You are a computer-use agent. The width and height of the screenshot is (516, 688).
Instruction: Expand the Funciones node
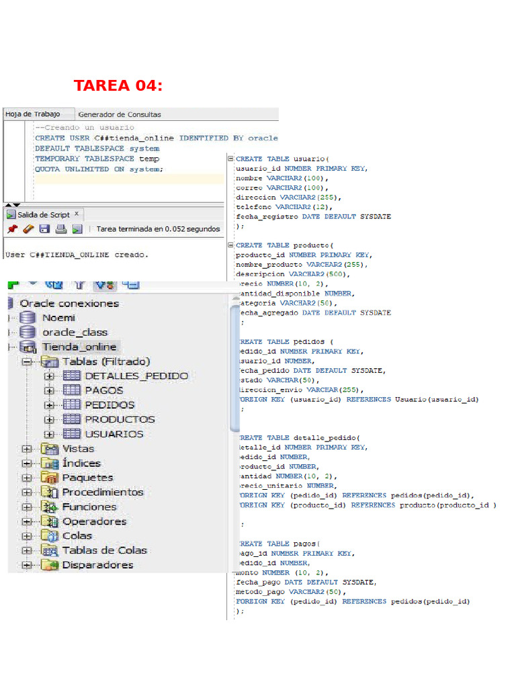pos(27,507)
